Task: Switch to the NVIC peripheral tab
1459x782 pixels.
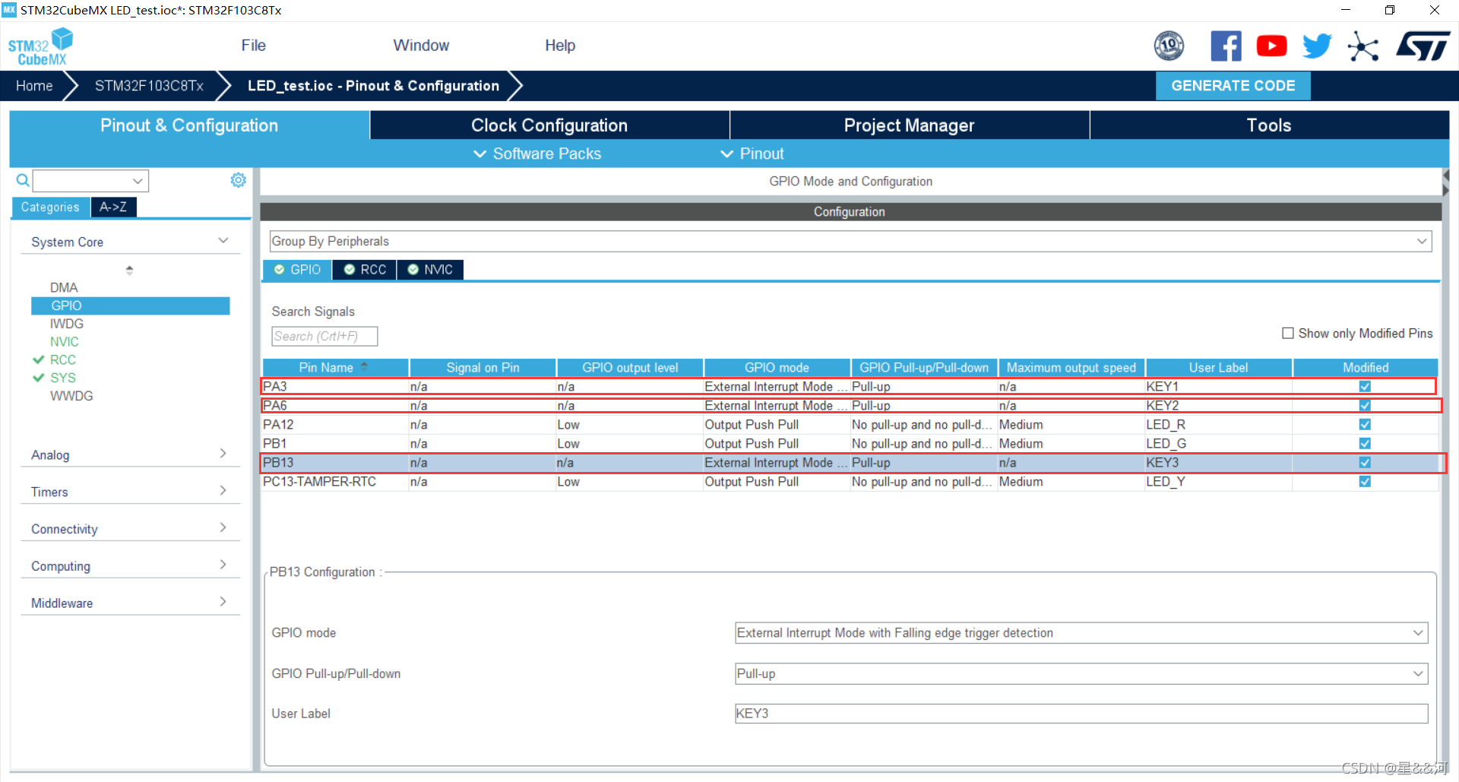Action: pos(430,270)
